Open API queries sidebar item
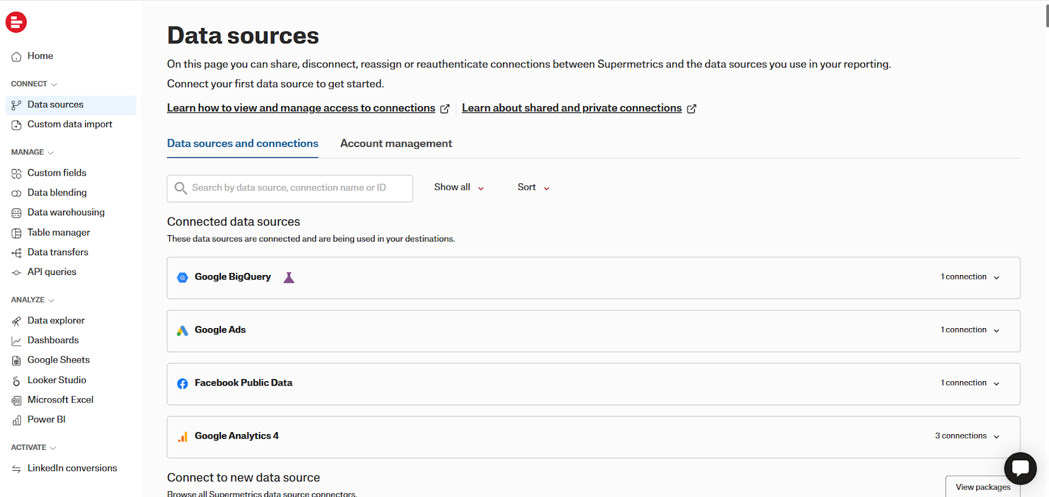1049x497 pixels. point(52,272)
